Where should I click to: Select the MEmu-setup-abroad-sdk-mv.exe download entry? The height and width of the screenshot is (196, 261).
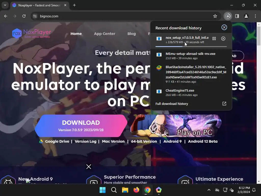click(x=191, y=56)
